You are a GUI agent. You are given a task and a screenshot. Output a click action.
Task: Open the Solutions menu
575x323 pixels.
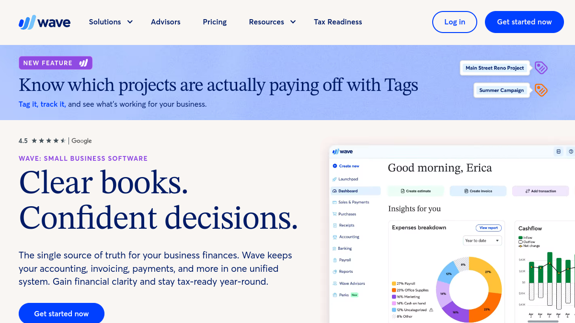click(111, 22)
